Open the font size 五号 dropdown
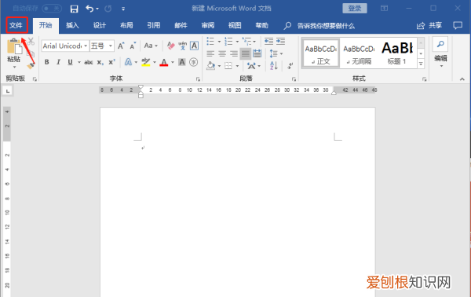This screenshot has width=471, height=297. click(x=111, y=46)
